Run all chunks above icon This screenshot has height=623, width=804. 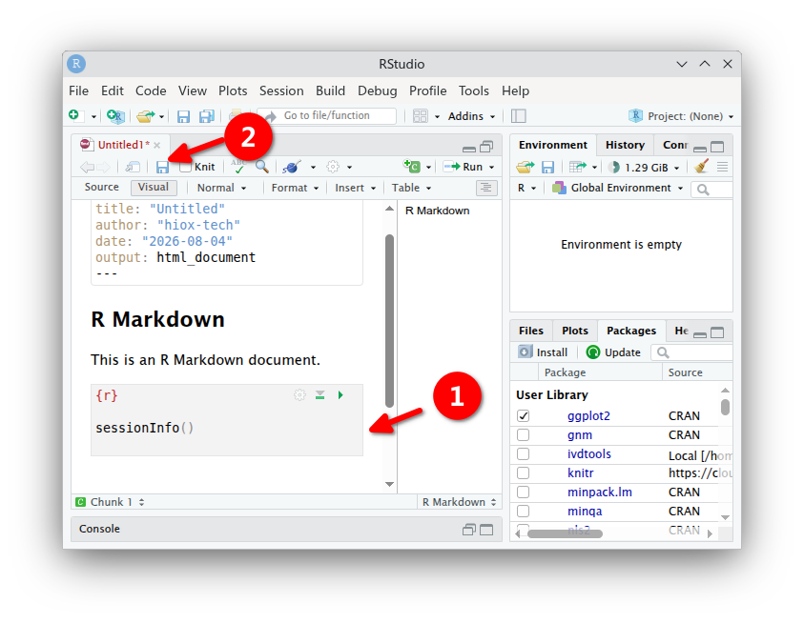[x=320, y=395]
